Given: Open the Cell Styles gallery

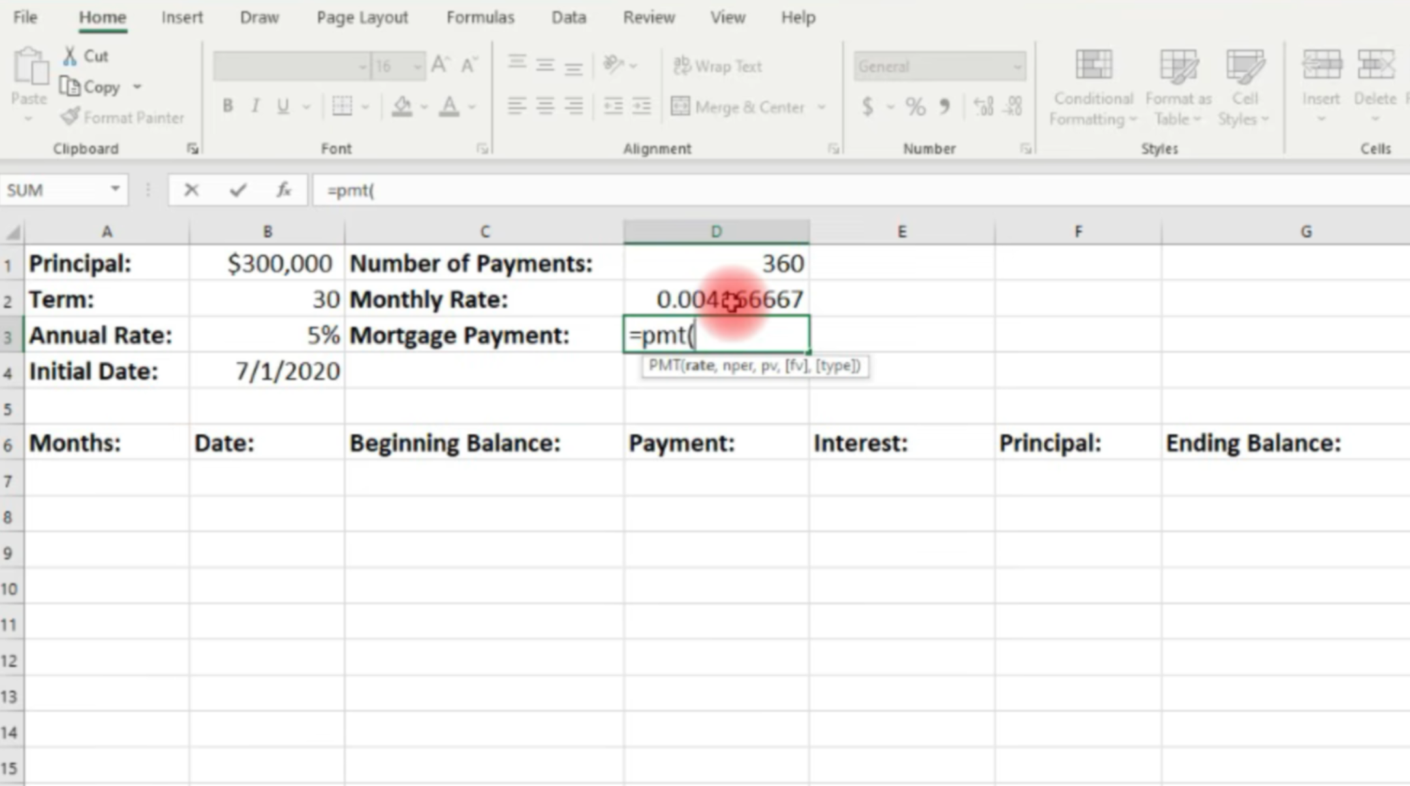Looking at the screenshot, I should point(1244,88).
